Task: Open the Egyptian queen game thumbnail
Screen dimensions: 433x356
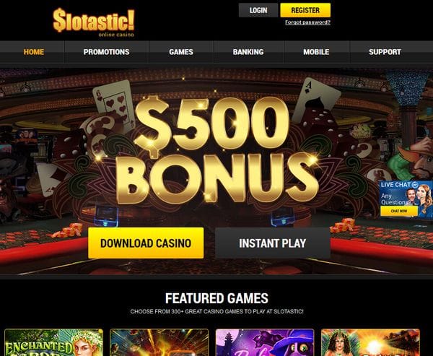Action: 371,342
